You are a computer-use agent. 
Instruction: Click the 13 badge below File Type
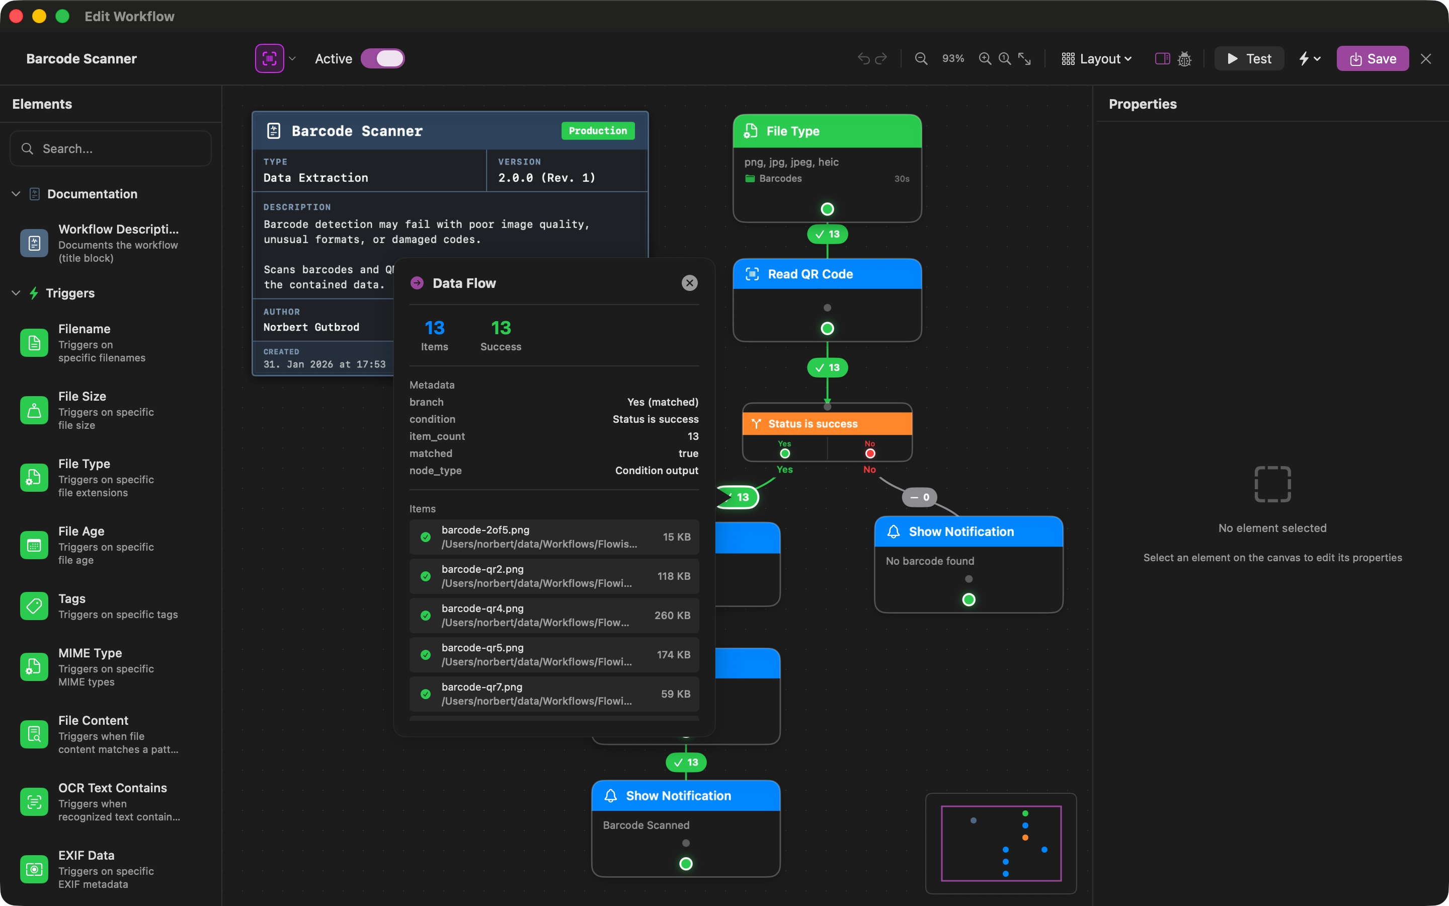coord(827,234)
